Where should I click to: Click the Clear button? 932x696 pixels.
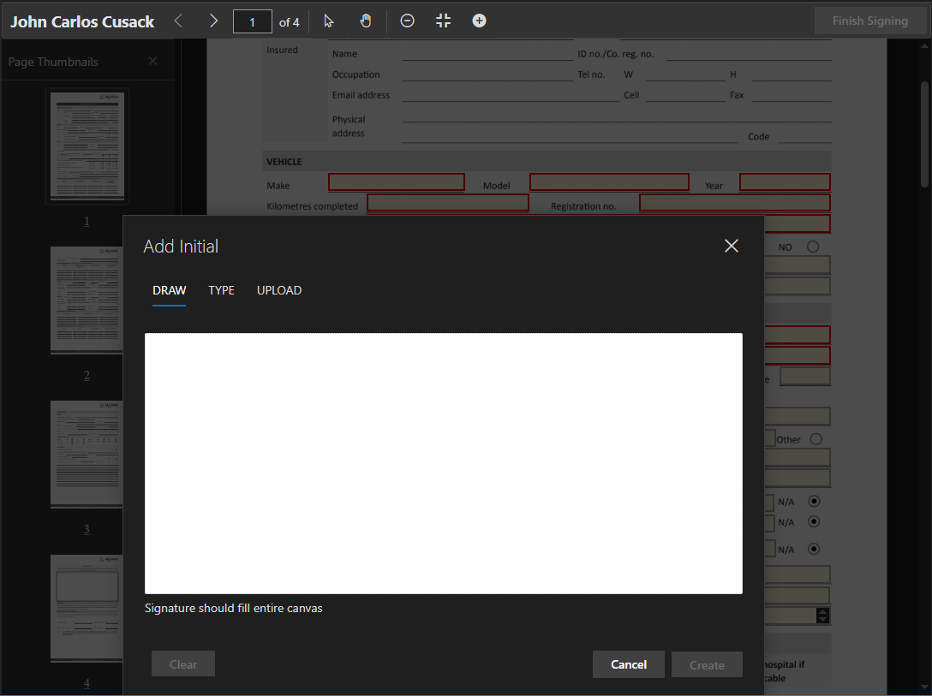[x=183, y=664]
